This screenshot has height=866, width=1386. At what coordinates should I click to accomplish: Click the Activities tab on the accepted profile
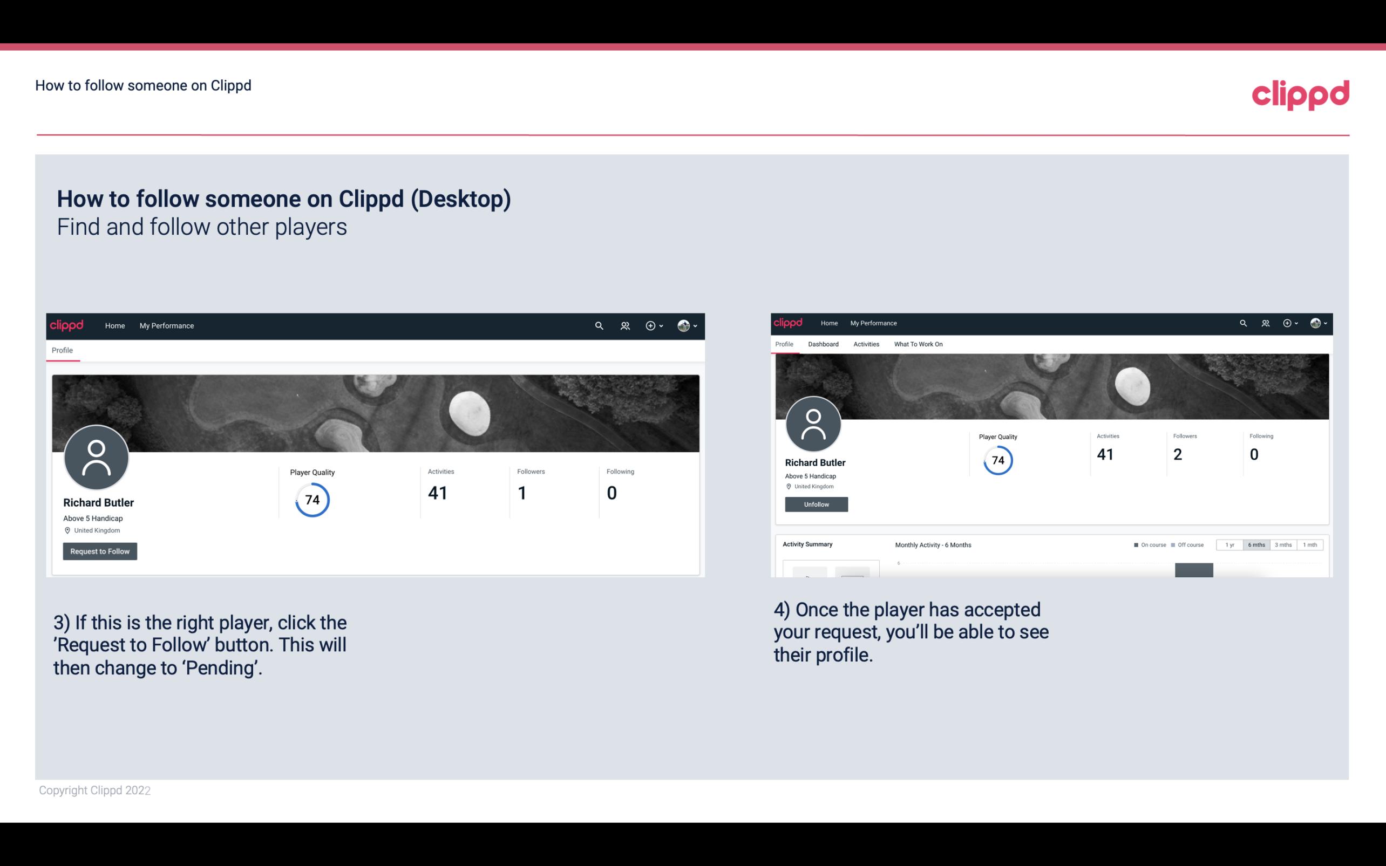[865, 343]
